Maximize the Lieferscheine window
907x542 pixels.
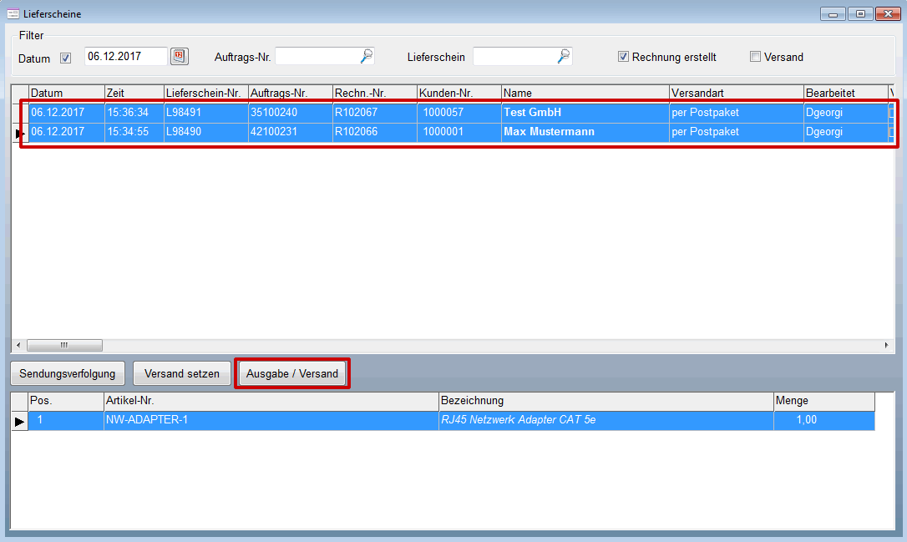[x=861, y=14]
